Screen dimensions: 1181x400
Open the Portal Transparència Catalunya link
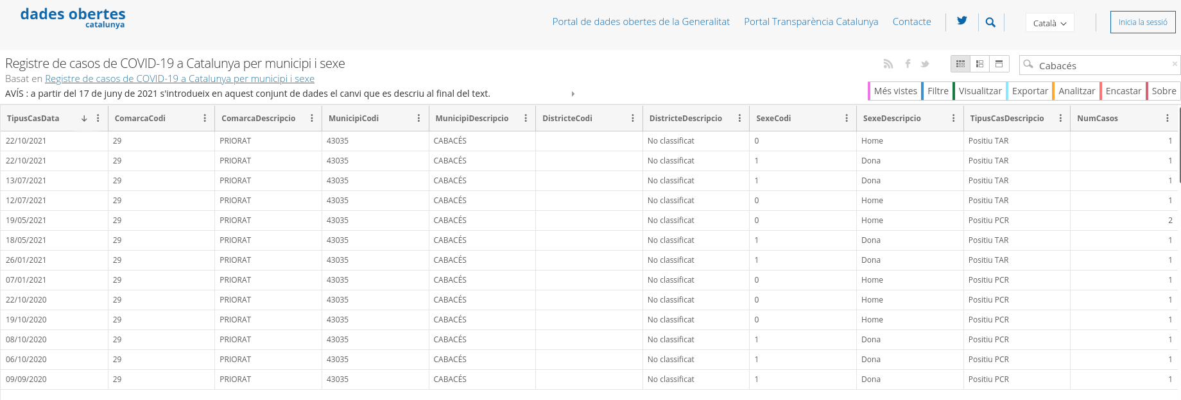point(811,22)
